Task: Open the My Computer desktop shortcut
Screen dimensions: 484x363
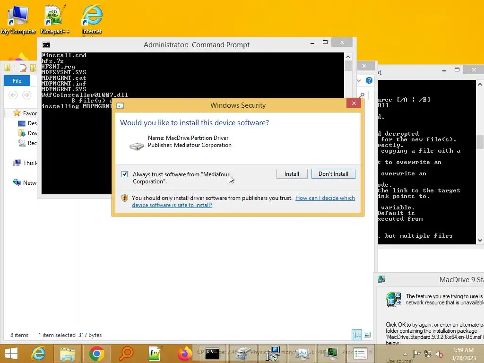Action: (18, 19)
